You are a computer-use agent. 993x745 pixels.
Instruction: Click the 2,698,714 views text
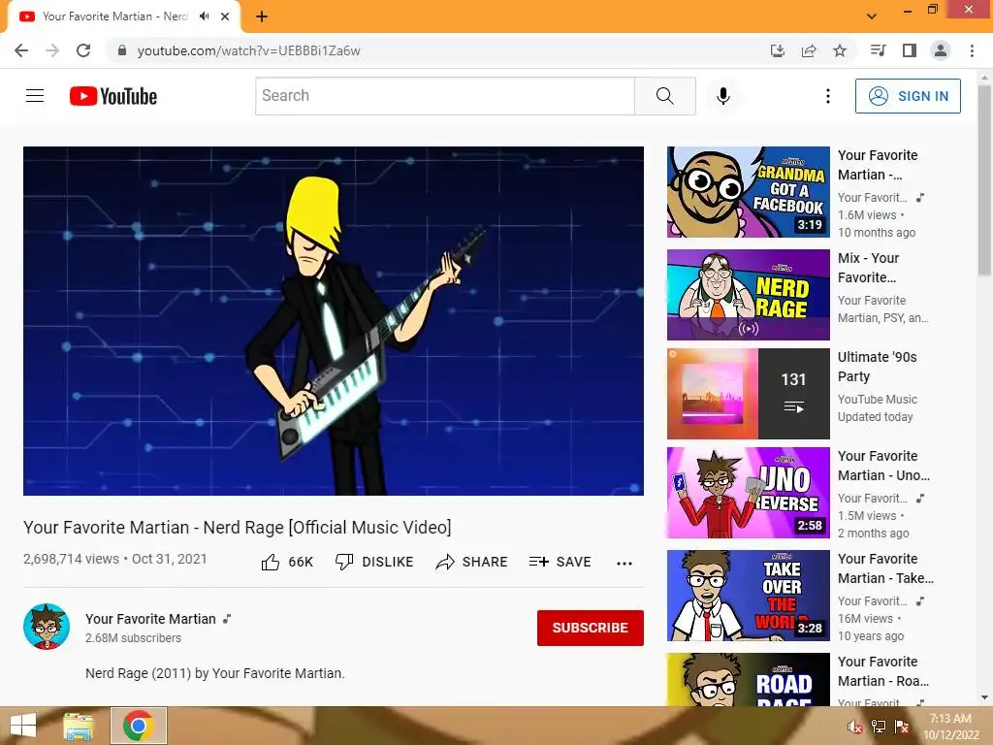(x=71, y=559)
